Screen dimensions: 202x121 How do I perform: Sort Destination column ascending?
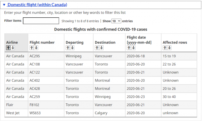[97, 48]
